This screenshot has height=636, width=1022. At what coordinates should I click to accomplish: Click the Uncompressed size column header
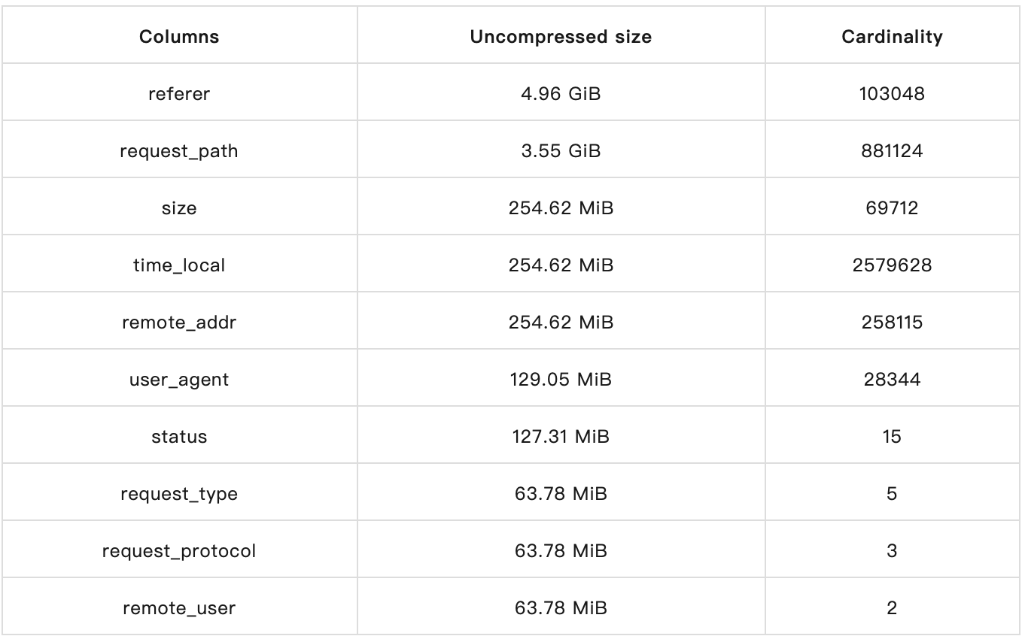[561, 37]
